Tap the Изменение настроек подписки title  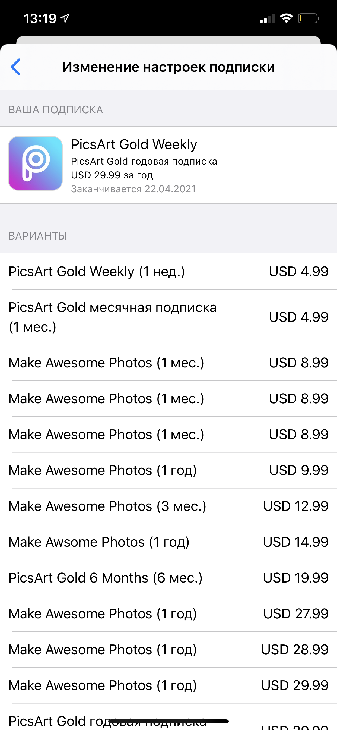pyautogui.click(x=168, y=67)
